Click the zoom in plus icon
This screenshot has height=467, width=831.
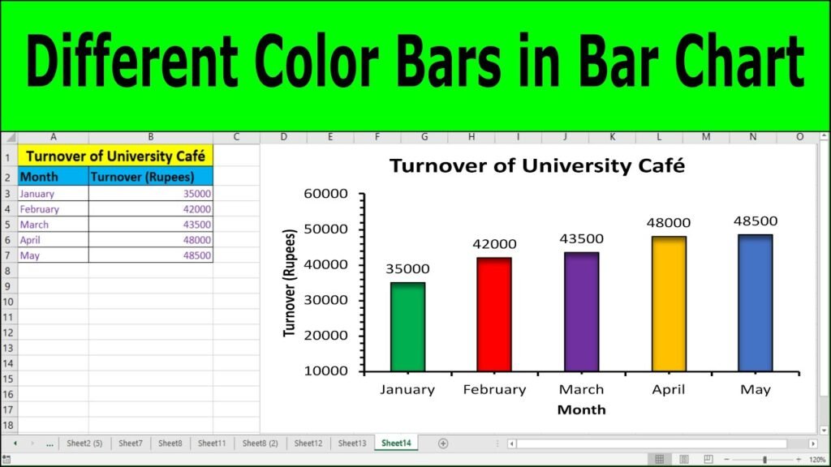[799, 460]
